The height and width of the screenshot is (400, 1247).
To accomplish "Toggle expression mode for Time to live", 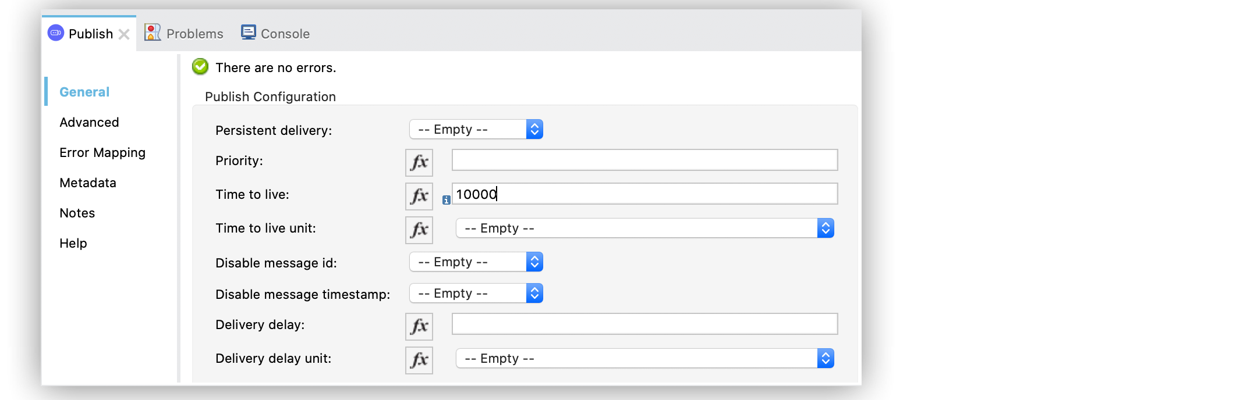I will [x=419, y=196].
